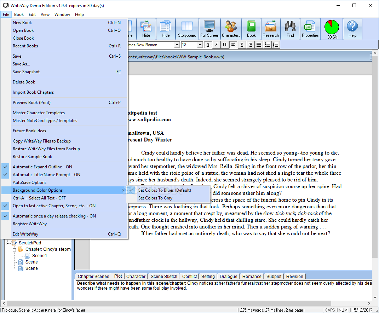The image size is (379, 313).
Task: Click the Hide button with notecards icon
Action: tap(146, 29)
